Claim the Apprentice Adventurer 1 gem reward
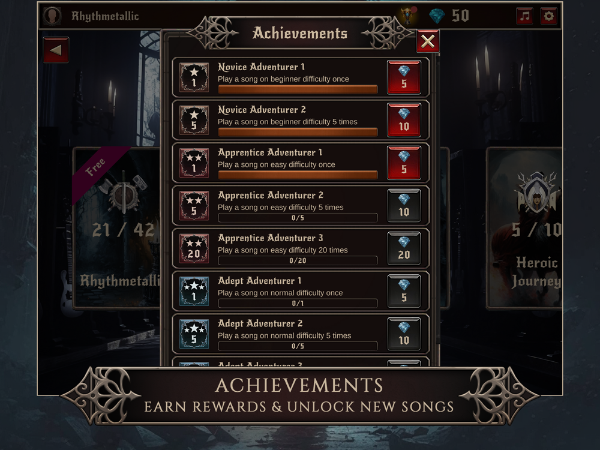This screenshot has width=600, height=450. click(404, 163)
